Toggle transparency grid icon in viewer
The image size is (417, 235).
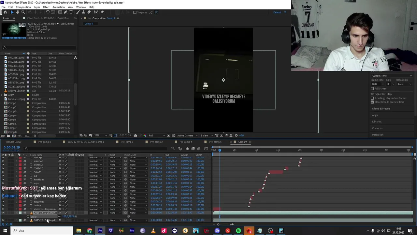pos(173,135)
